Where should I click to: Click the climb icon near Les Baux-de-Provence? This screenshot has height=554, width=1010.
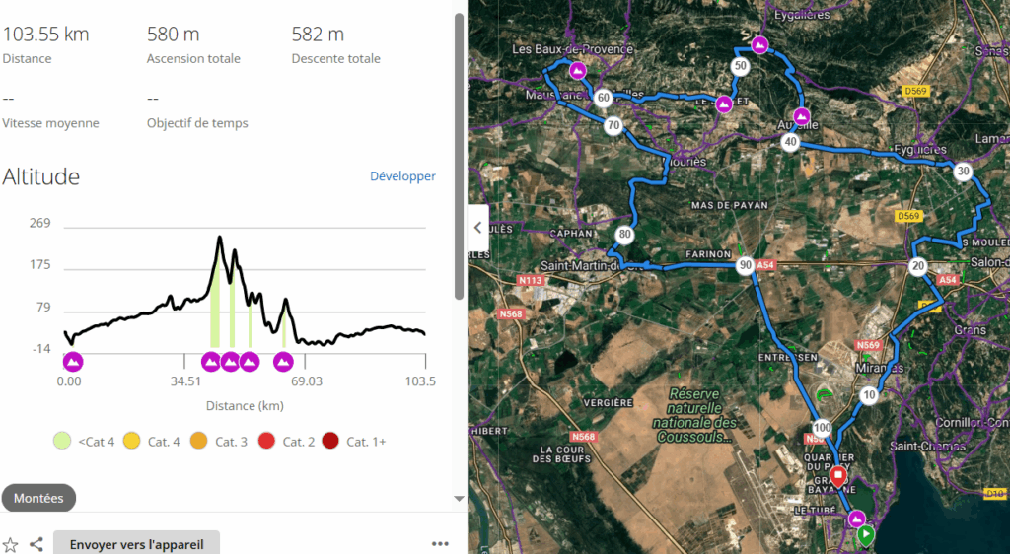coord(579,71)
